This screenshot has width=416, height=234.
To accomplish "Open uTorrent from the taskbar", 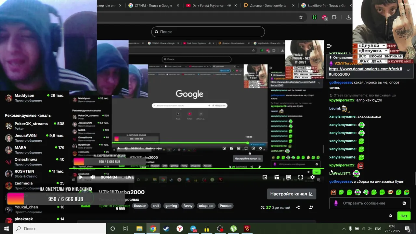I will pos(233,228).
